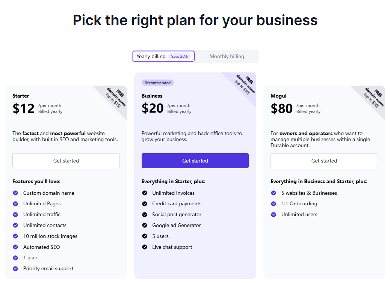This screenshot has width=390, height=283.
Task: Get started with the Business plan
Action: tap(195, 161)
